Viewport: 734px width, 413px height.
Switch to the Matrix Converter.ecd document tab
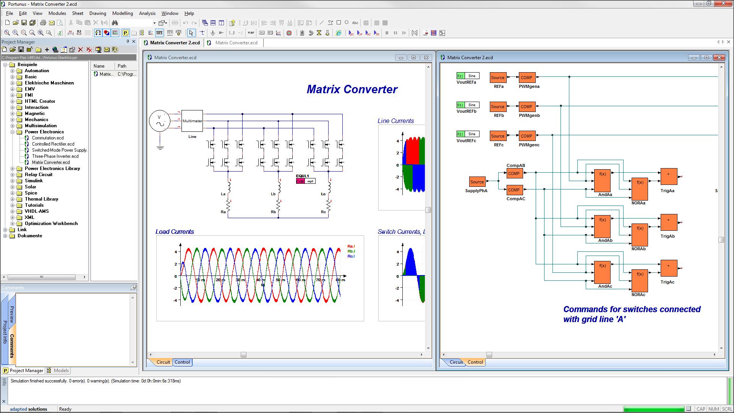pos(236,43)
